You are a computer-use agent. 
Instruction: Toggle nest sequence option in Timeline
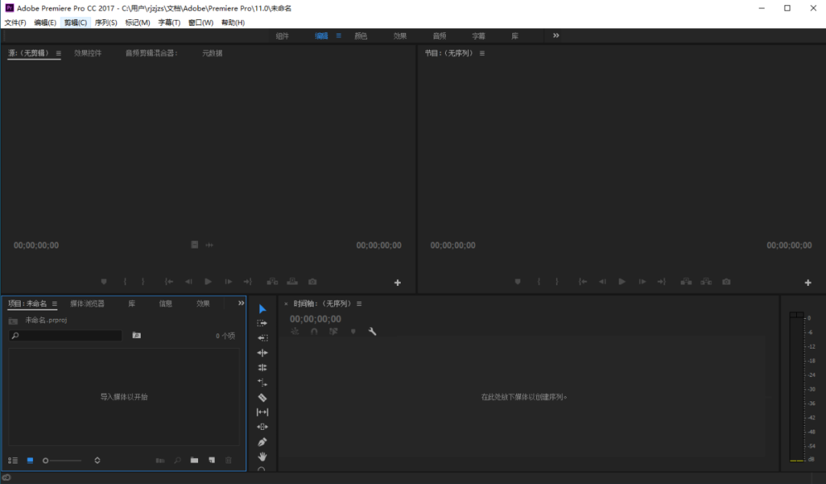coord(295,331)
